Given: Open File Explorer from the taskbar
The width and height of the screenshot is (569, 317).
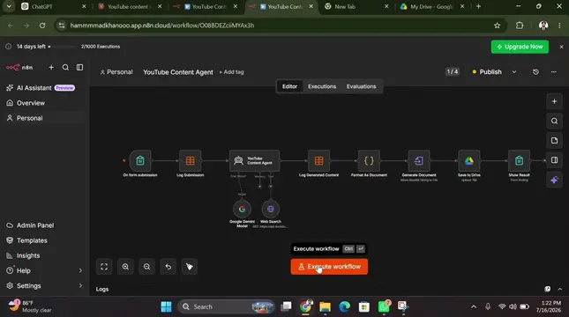Looking at the screenshot, I should [x=325, y=306].
